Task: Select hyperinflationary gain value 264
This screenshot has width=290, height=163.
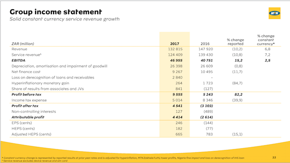Action: [179, 83]
